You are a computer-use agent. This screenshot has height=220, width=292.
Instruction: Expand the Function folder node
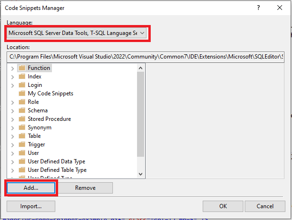[x=12, y=68]
